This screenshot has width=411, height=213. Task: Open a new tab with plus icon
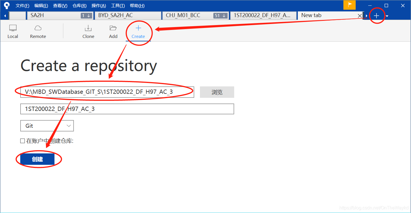coord(376,16)
